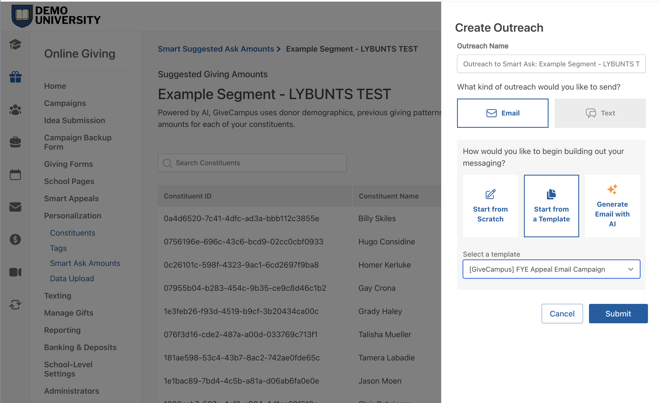
Task: Open the Data Upload link
Action: click(72, 278)
